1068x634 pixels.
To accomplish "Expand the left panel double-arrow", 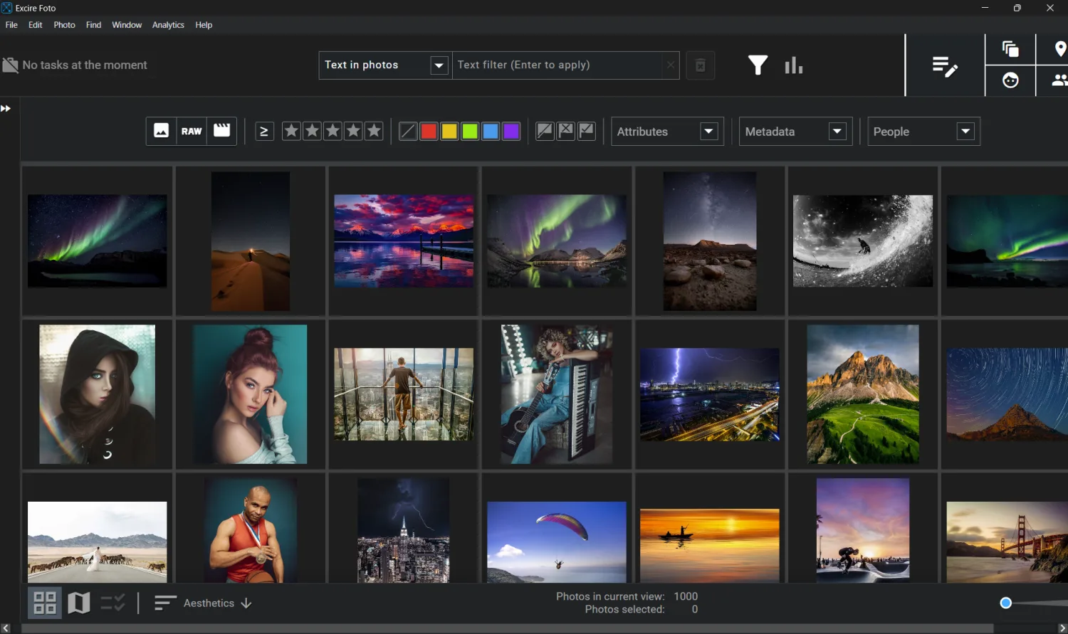I will tap(6, 108).
